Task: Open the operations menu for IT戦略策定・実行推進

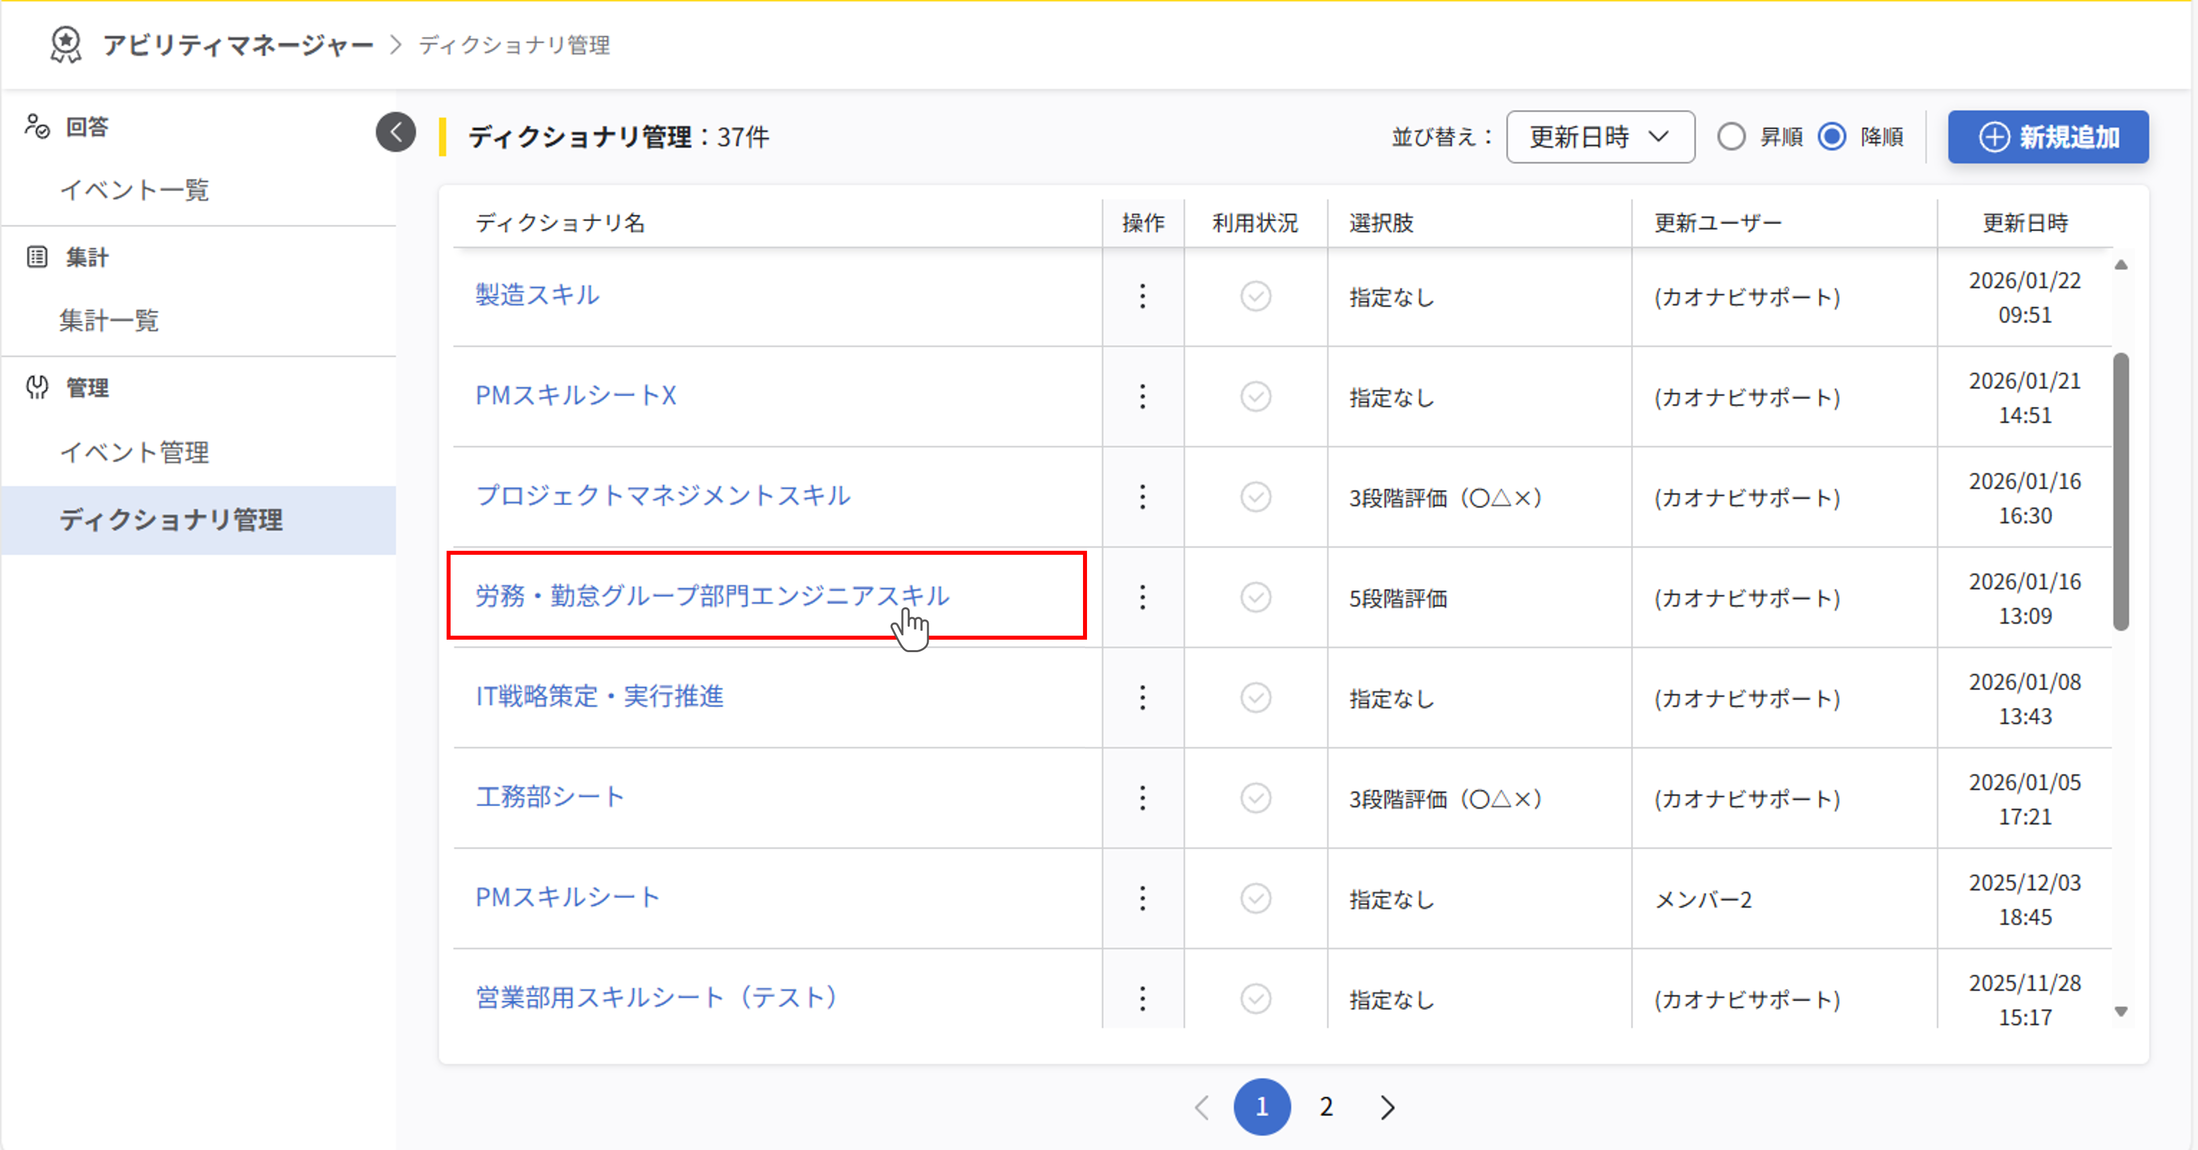Action: (x=1142, y=699)
